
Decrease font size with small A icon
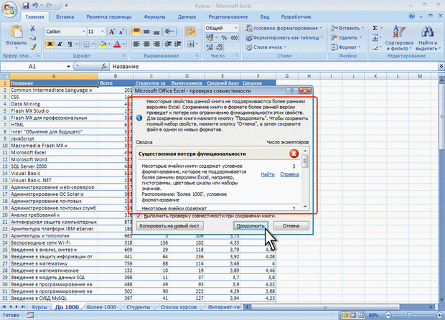121,32
